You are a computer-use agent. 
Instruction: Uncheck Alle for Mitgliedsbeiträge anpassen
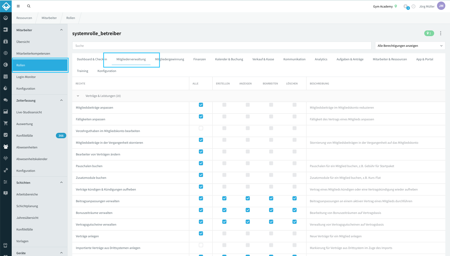point(201,105)
